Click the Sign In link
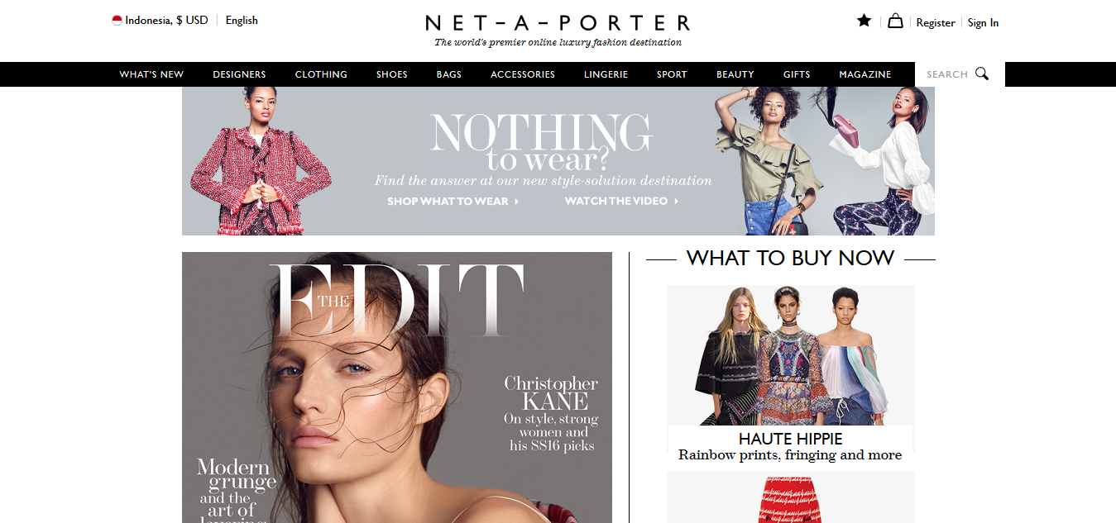Screen dimensions: 1116x523 [983, 23]
